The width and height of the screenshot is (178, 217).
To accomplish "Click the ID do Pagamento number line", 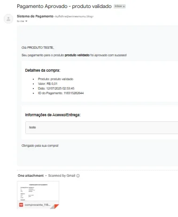I will [61, 93].
